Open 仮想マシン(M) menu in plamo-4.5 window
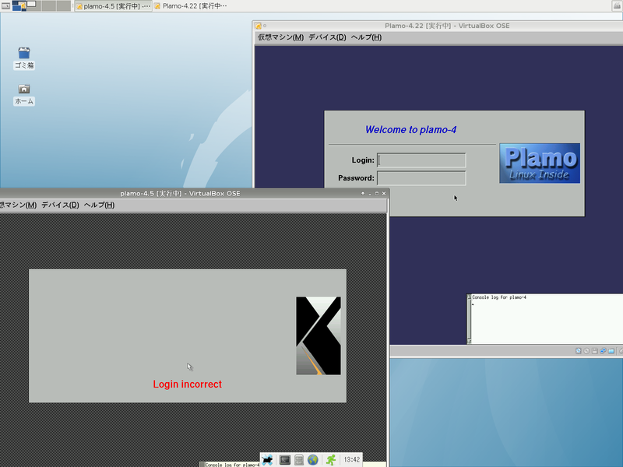The height and width of the screenshot is (467, 623). pyautogui.click(x=18, y=205)
